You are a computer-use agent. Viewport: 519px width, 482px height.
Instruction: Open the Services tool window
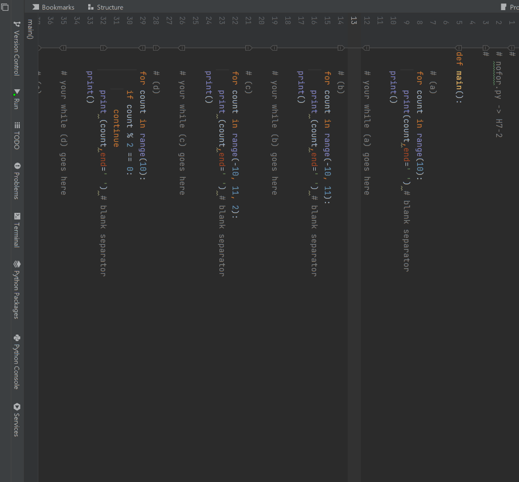17,420
